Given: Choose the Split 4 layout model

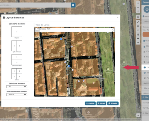Looking at the screenshot, I should 17,74.
